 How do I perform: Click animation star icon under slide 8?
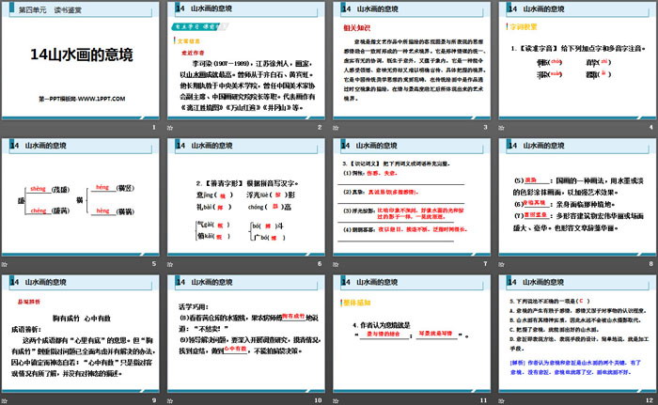pyautogui.click(x=501, y=264)
